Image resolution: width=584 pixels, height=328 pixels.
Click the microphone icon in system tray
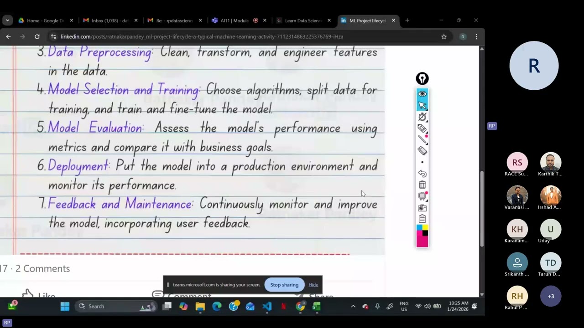tap(377, 307)
